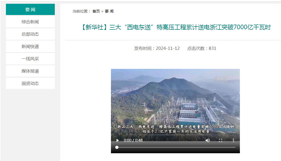Play the embedded news video
Viewport: 281px width, 161px height.
point(118,140)
